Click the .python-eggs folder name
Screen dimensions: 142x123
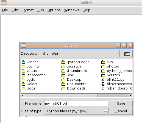(78, 62)
